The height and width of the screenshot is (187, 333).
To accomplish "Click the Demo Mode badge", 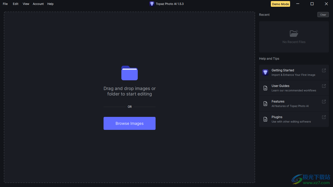I will point(280,4).
